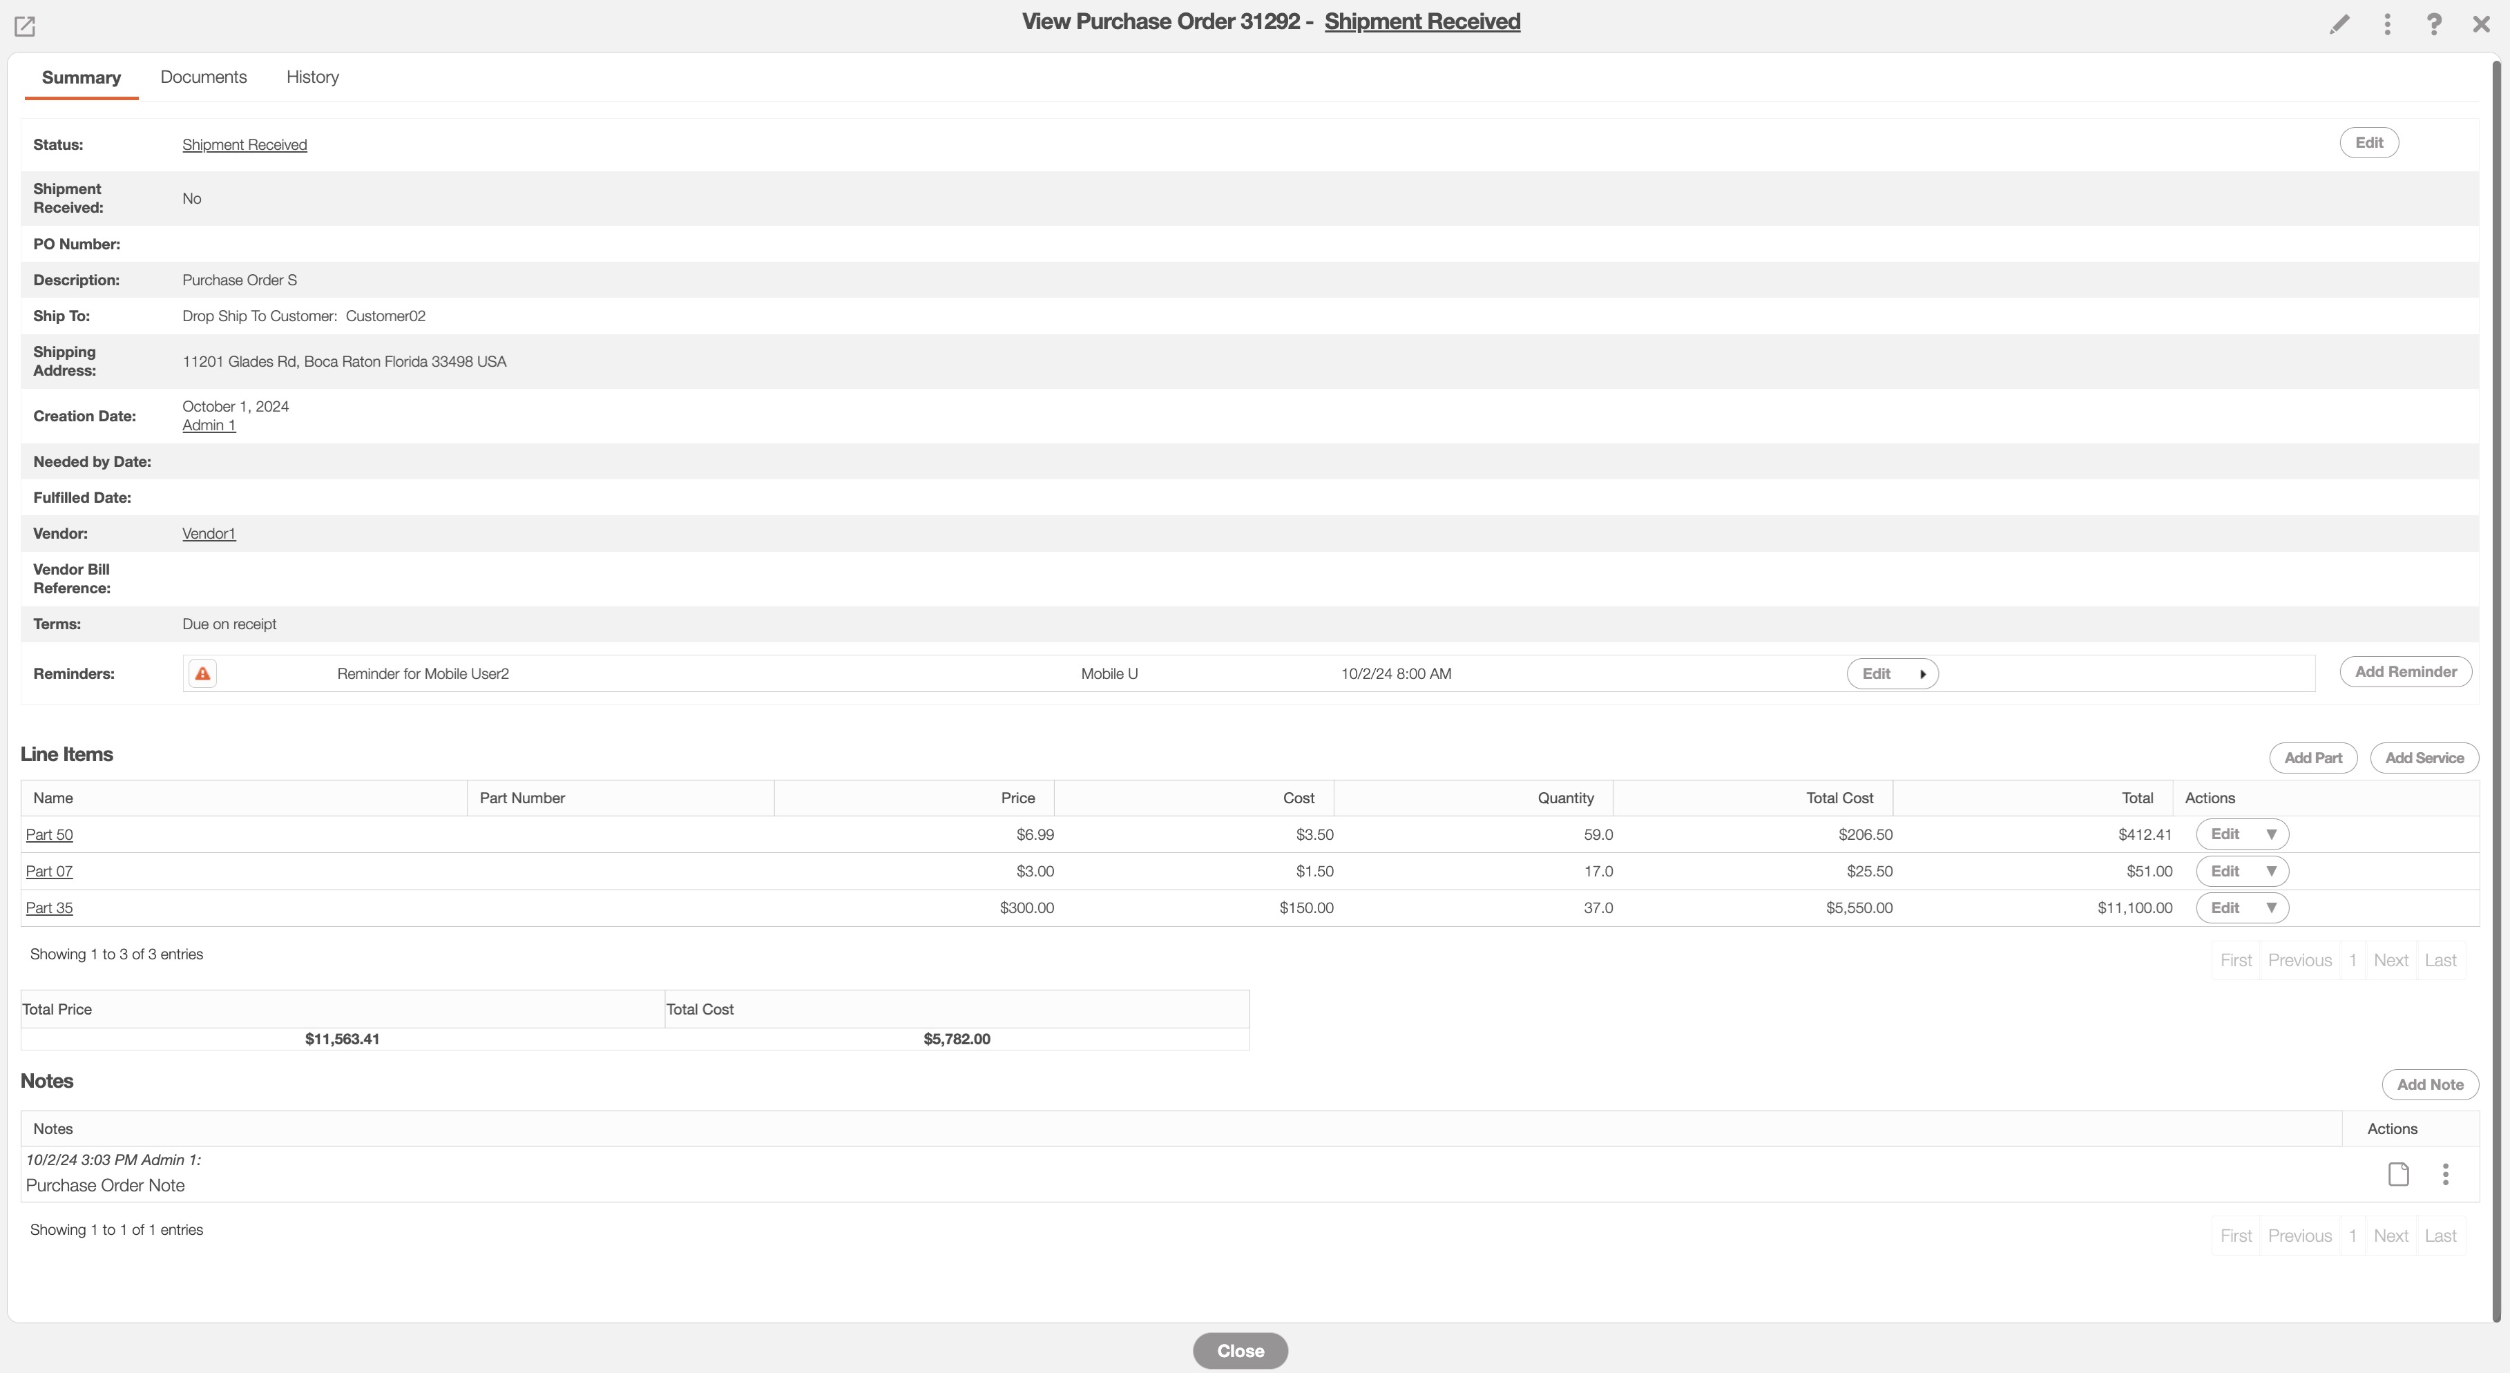2510x1373 pixels.
Task: Close the dialog with the X icon
Action: click(x=2481, y=24)
